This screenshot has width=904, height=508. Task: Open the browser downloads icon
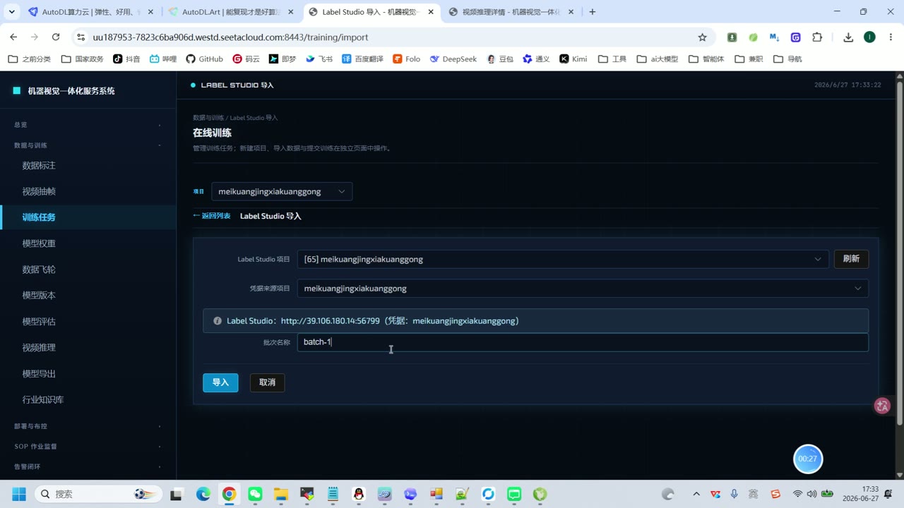click(x=848, y=37)
